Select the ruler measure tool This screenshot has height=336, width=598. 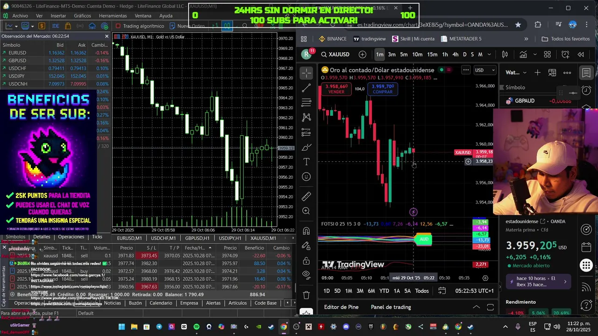(x=306, y=196)
